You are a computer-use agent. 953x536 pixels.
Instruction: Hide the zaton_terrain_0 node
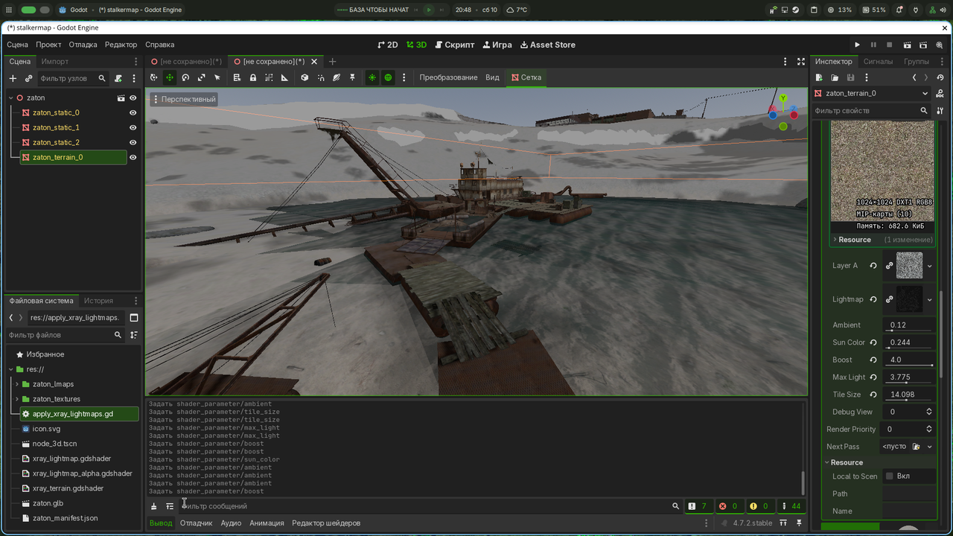[x=133, y=157]
